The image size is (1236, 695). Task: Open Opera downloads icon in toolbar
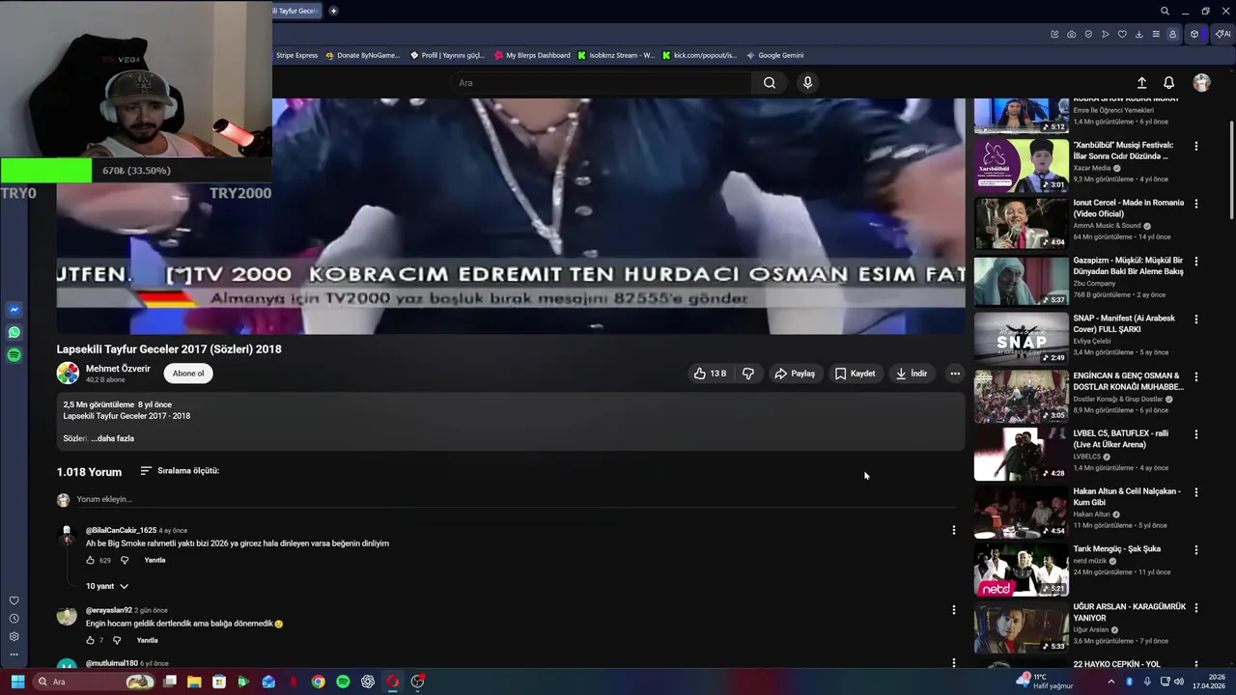point(1138,34)
